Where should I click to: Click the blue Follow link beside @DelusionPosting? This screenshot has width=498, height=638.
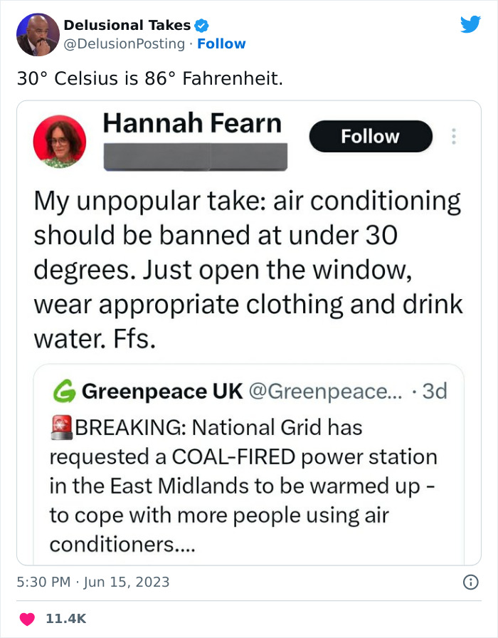(221, 44)
